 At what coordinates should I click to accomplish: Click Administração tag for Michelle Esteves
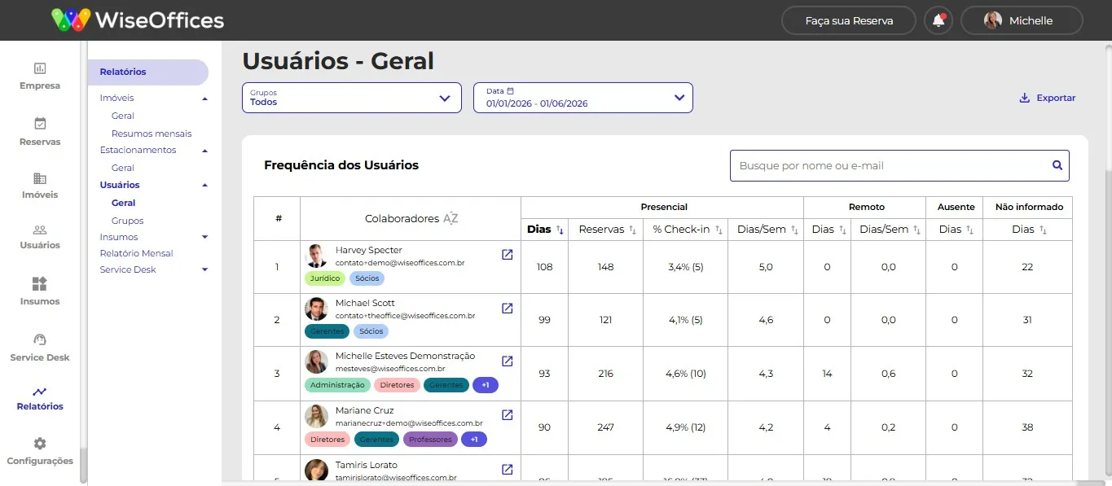(x=337, y=385)
